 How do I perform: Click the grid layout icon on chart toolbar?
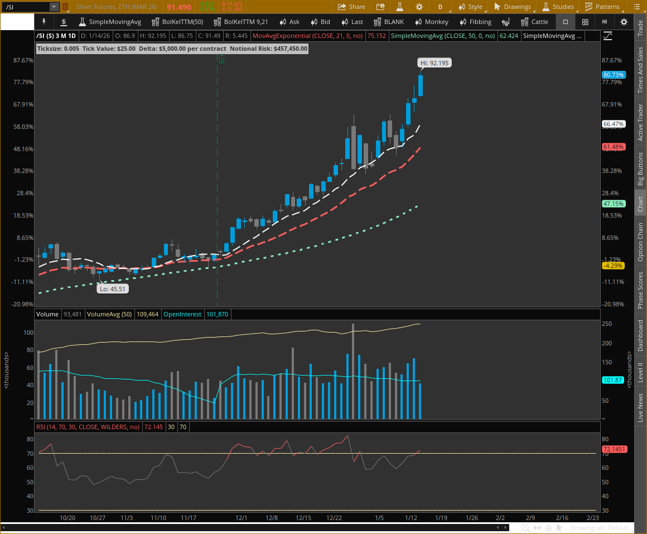[x=585, y=22]
